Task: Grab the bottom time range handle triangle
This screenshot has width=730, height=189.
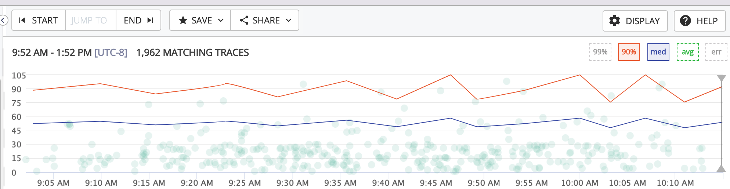Action: (x=721, y=168)
